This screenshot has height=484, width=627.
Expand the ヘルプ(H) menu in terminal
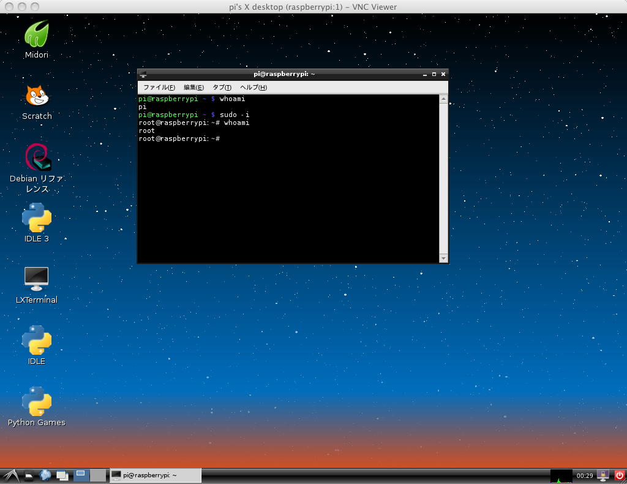point(253,88)
